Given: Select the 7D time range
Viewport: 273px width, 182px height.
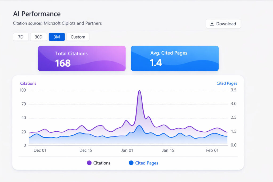Looking at the screenshot, I should coord(21,37).
